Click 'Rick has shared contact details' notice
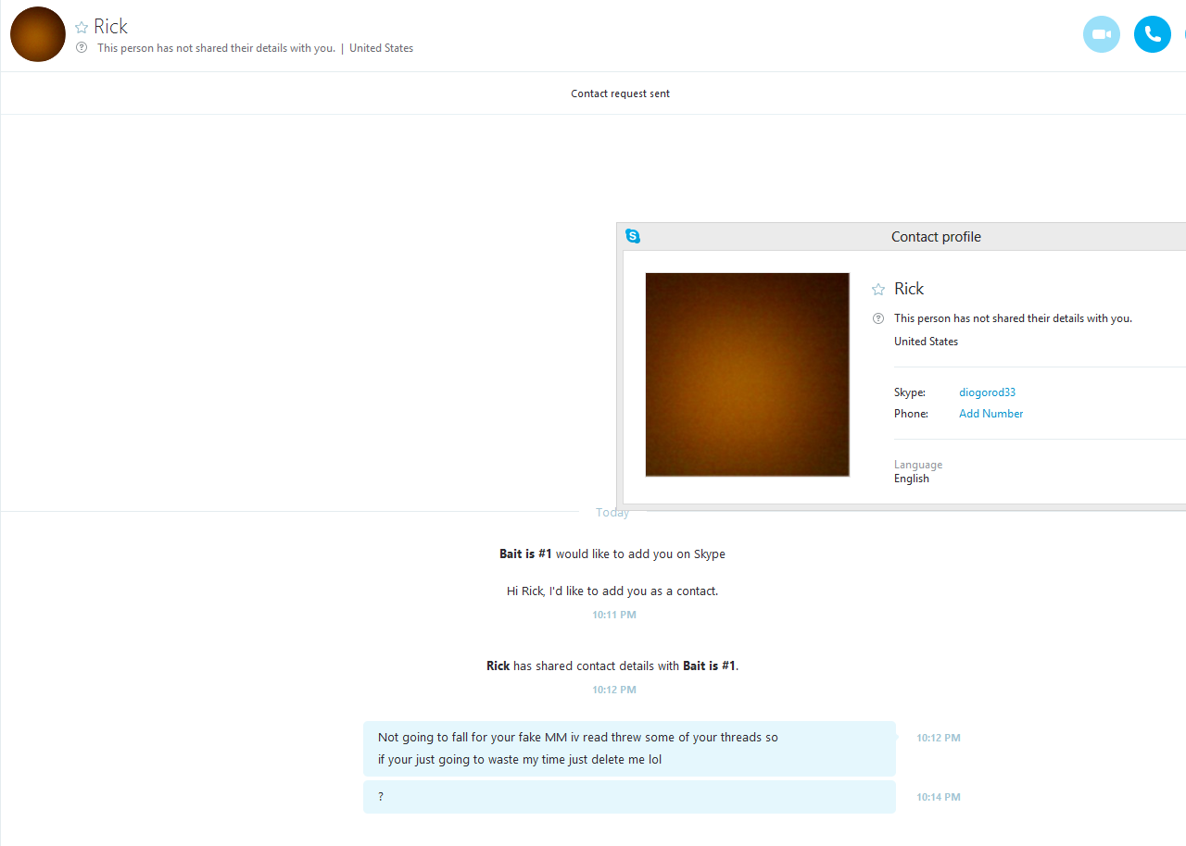The width and height of the screenshot is (1186, 846). 612,666
